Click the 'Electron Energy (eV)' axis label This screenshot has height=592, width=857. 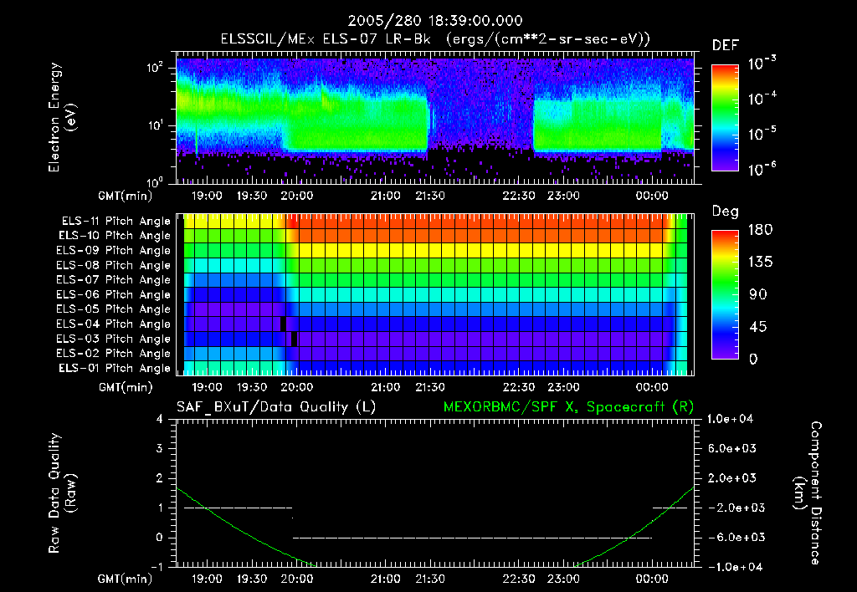point(62,117)
